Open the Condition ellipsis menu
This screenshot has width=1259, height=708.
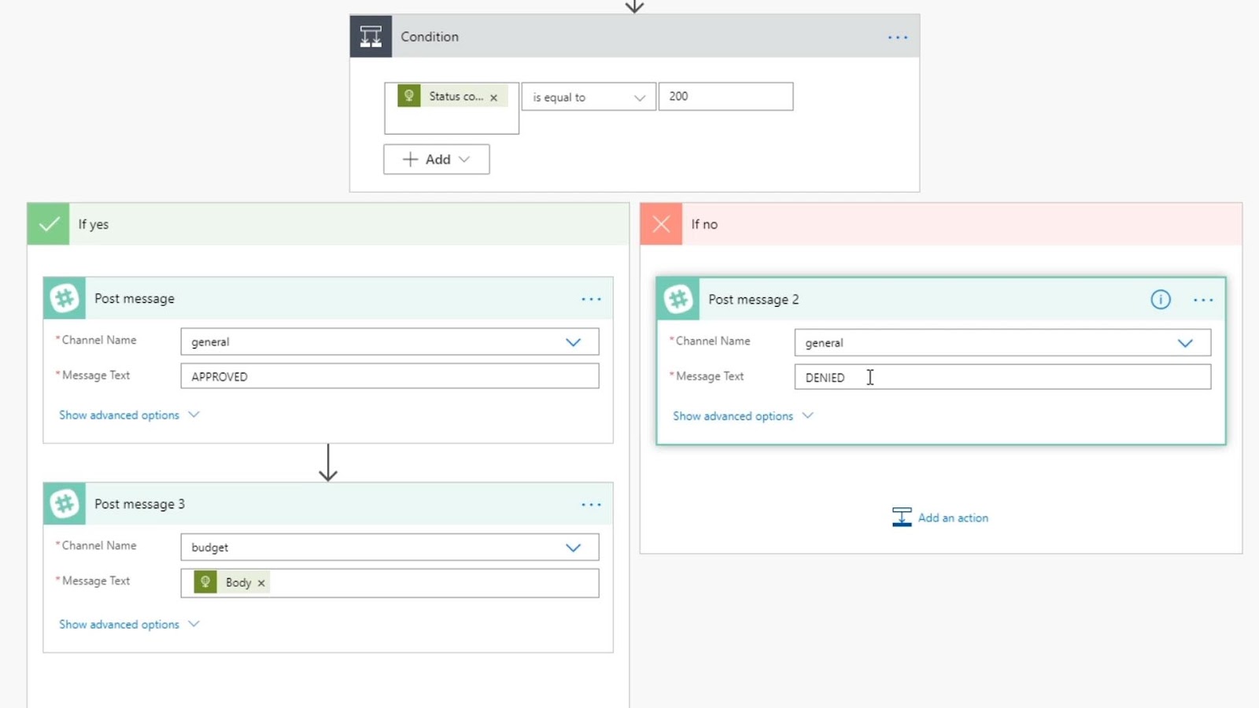898,37
